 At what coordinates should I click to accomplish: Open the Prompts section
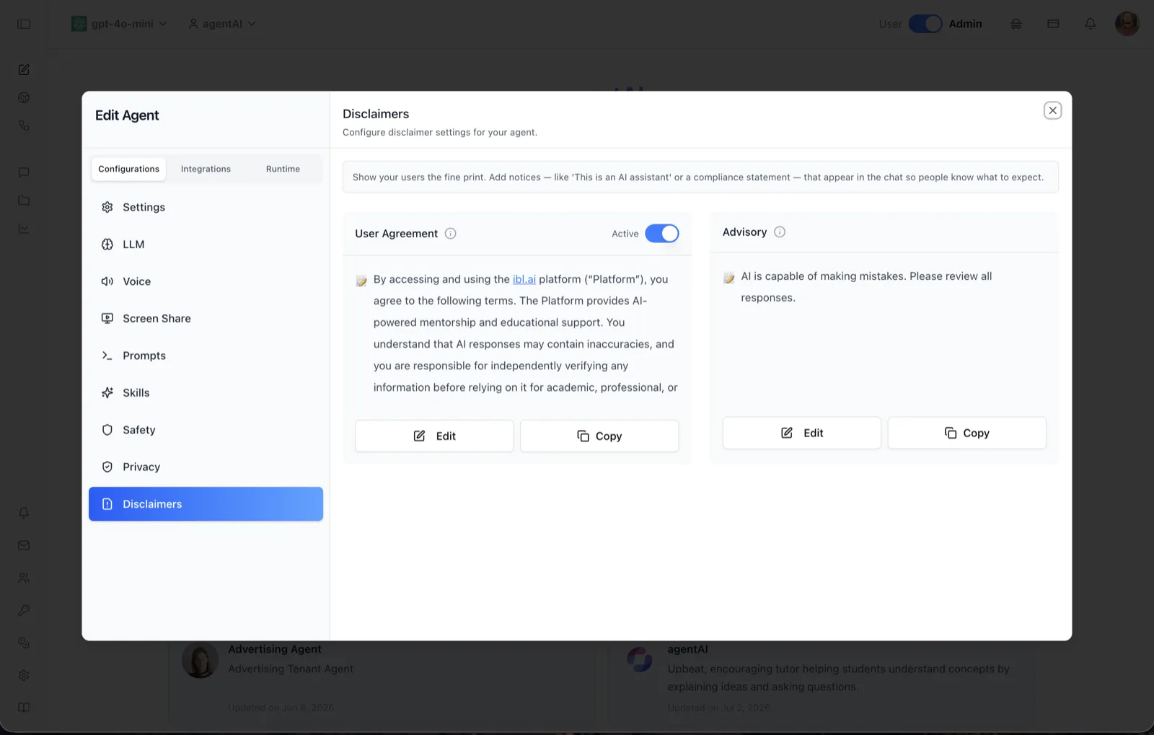(206, 356)
